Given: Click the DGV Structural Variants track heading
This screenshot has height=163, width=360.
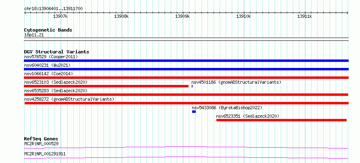Looking at the screenshot, I should (57, 52).
